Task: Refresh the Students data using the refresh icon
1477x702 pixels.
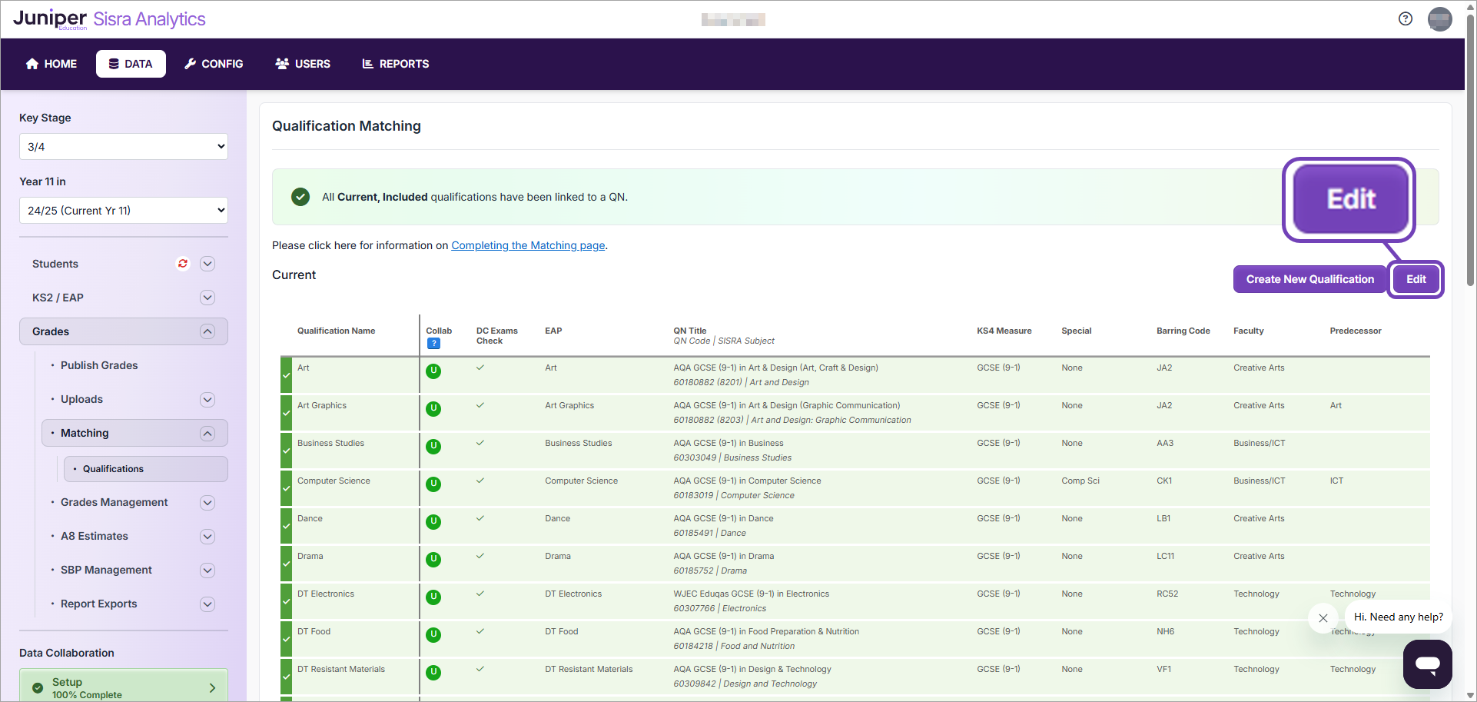Action: (182, 264)
